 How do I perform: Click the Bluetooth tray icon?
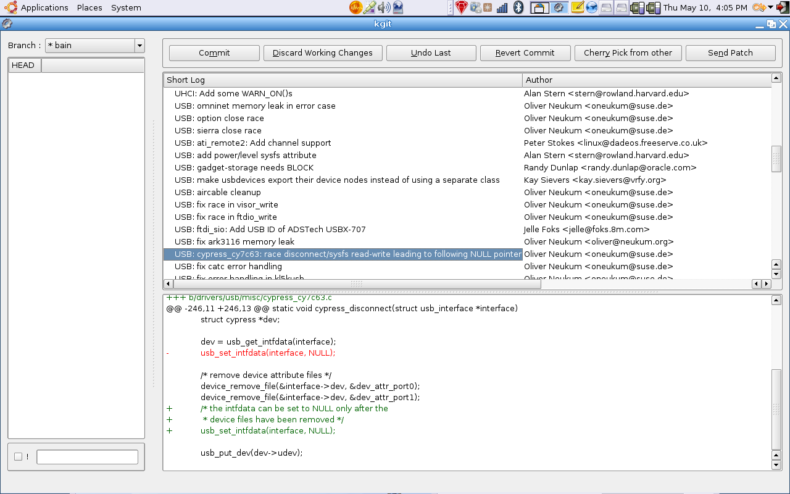518,7
